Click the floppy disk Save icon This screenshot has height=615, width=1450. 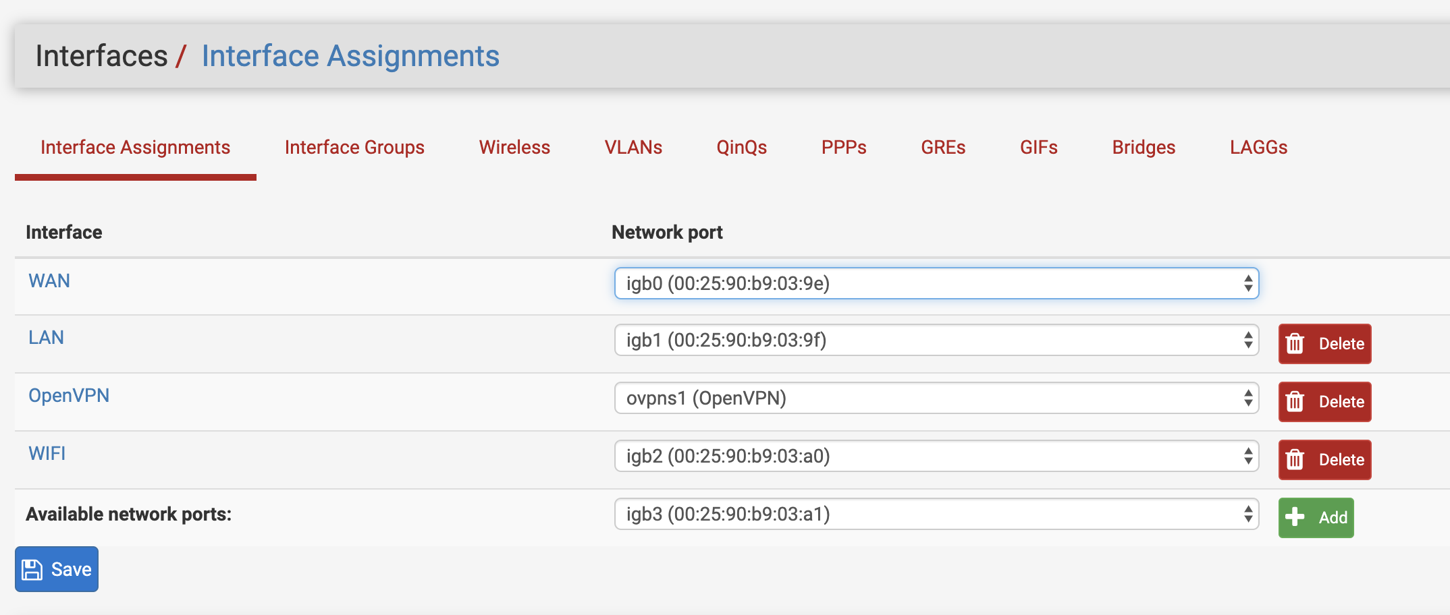tap(32, 570)
